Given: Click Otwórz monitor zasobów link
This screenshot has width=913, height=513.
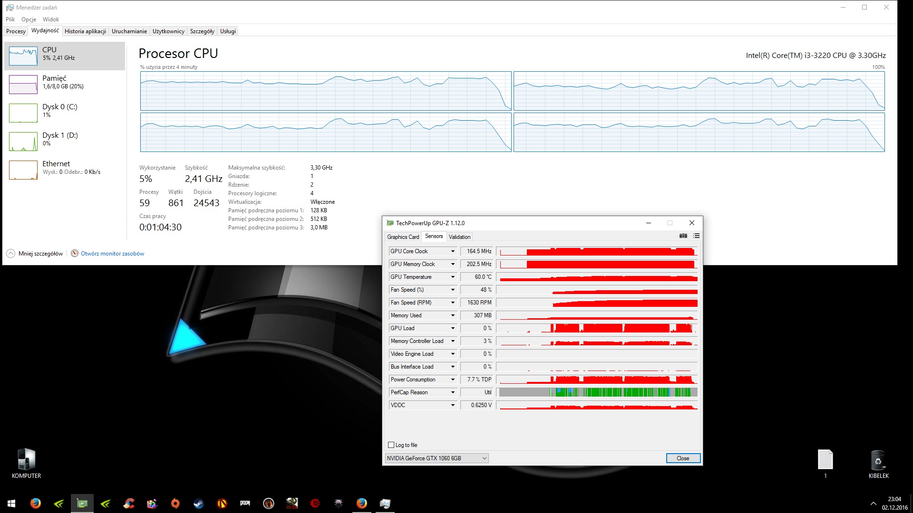Looking at the screenshot, I should (112, 254).
